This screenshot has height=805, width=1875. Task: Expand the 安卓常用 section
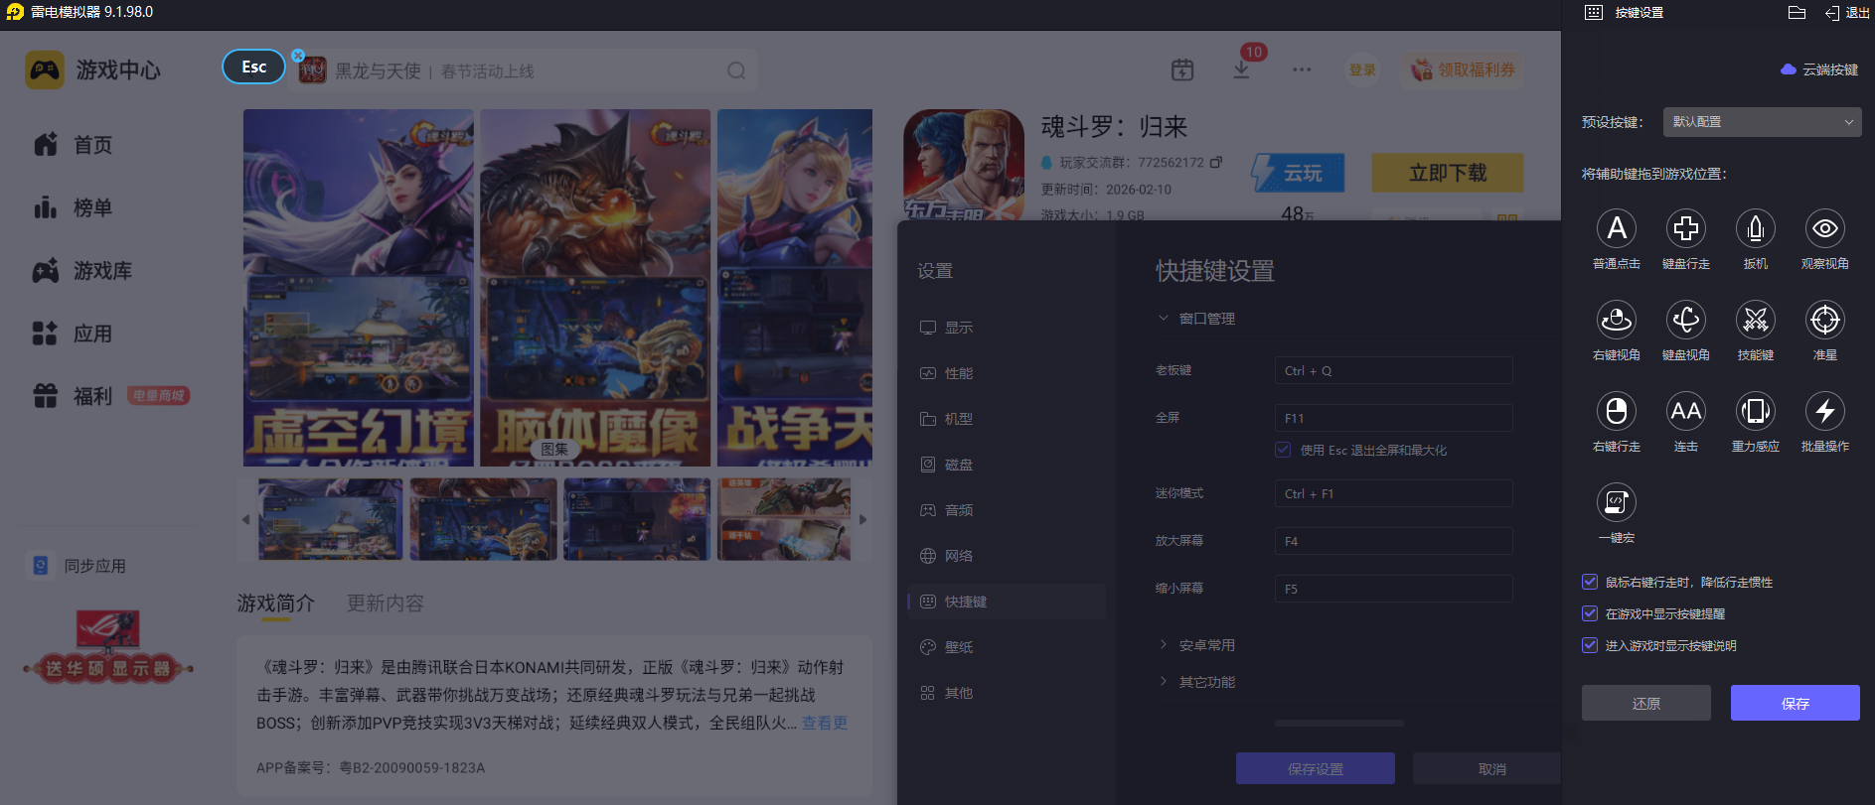(x=1164, y=645)
